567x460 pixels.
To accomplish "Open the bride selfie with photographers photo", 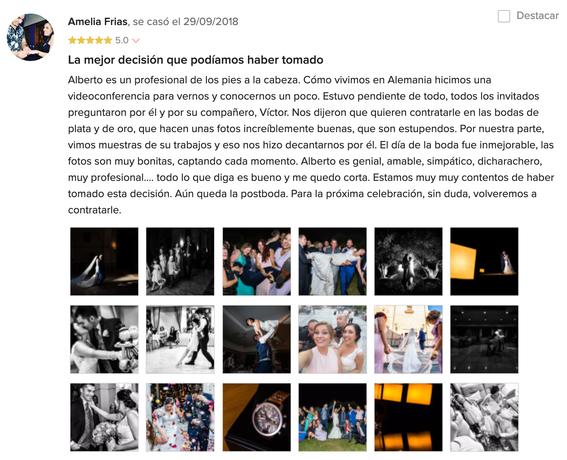I will pyautogui.click(x=333, y=339).
